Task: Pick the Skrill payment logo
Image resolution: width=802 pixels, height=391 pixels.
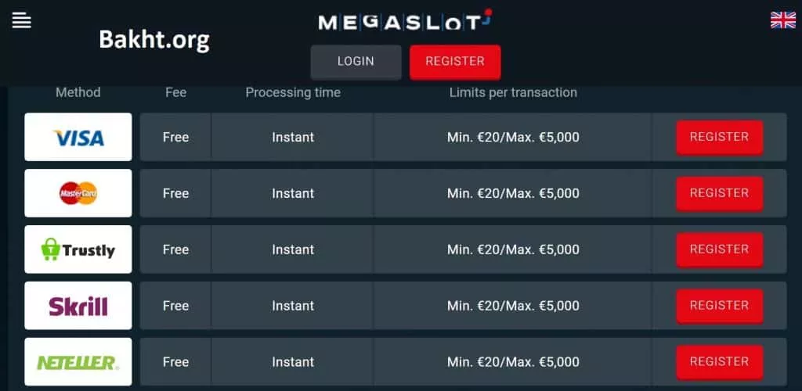Action: (x=78, y=306)
